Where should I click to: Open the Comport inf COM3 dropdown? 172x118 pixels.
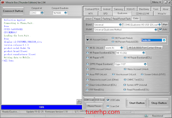tap(42, 13)
